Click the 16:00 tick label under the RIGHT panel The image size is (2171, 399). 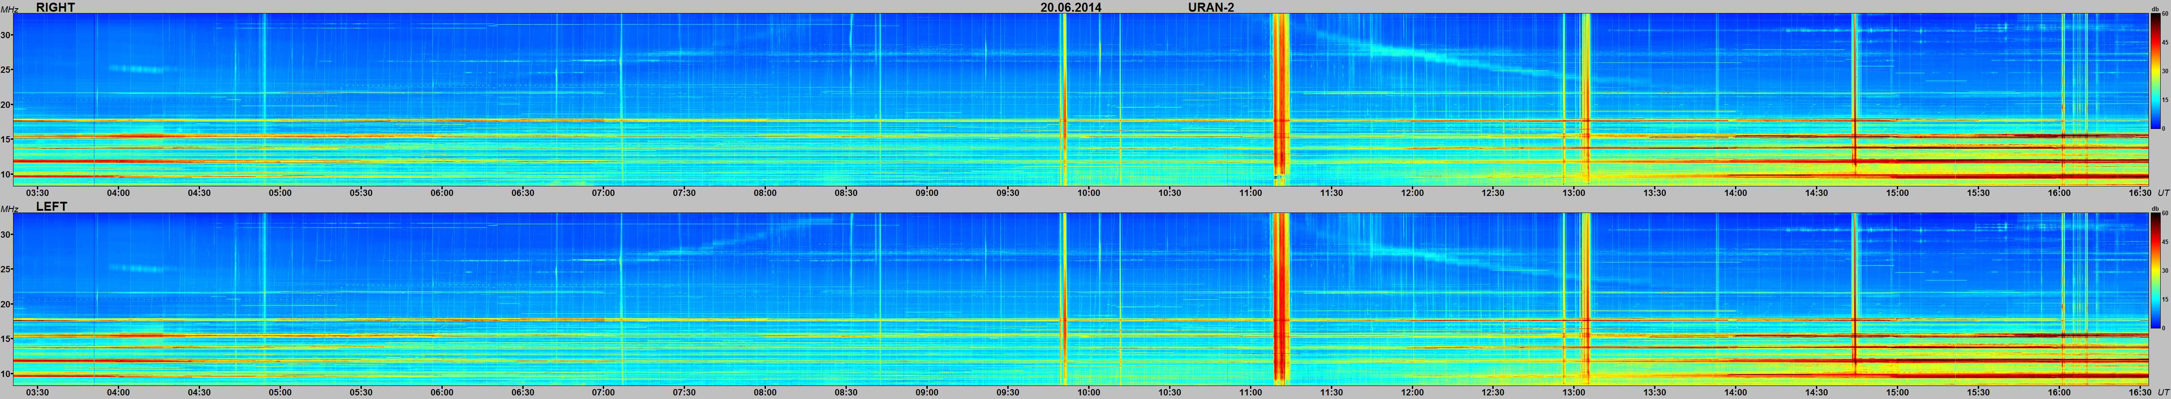(x=2060, y=193)
